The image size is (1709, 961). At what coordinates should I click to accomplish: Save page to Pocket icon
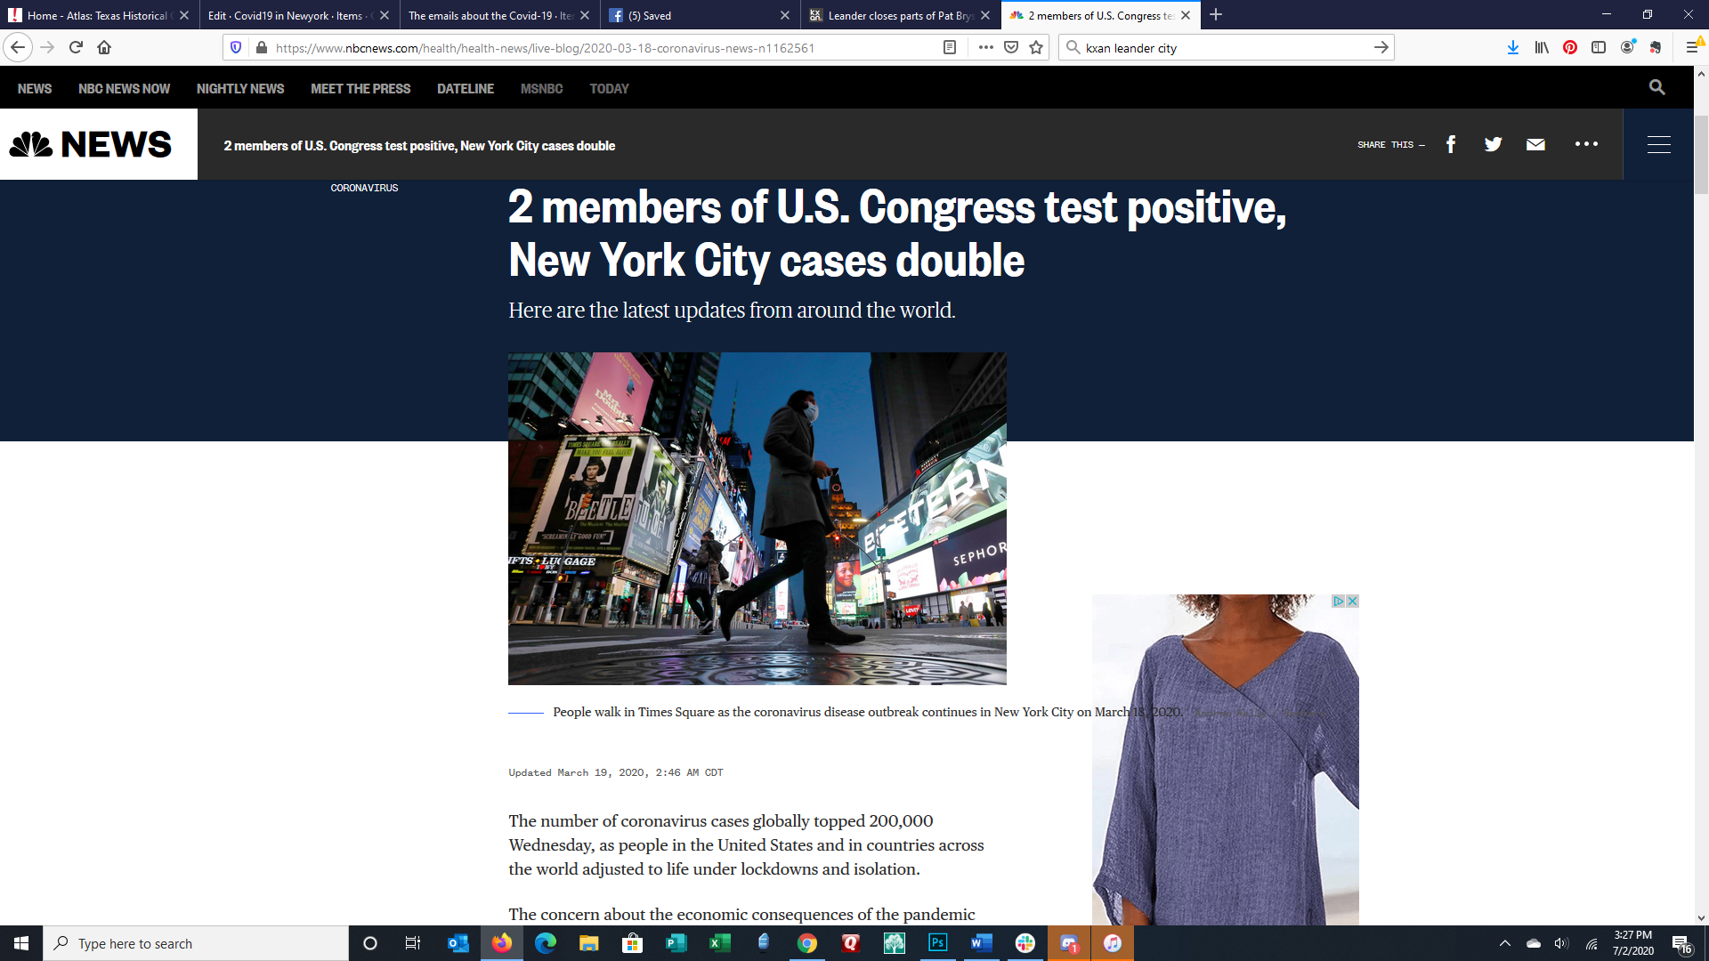click(x=1011, y=48)
